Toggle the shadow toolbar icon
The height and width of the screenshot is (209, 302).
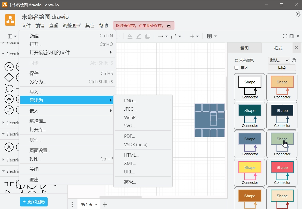click(148, 36)
